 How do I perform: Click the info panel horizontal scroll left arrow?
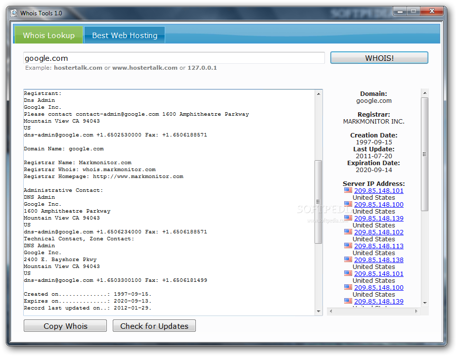pos(330,311)
